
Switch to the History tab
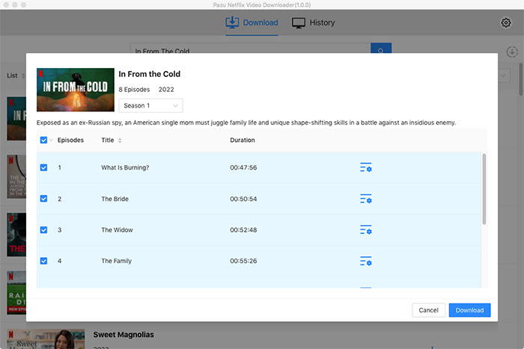click(314, 22)
